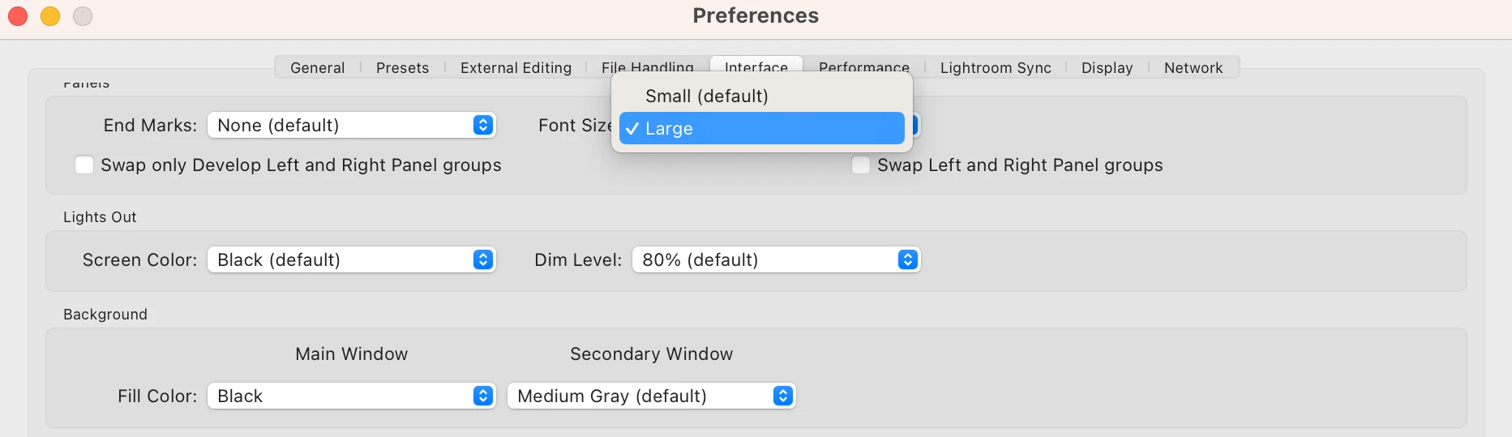This screenshot has height=437, width=1512.
Task: Open Secondary Window fill color dropdown
Action: pyautogui.click(x=651, y=396)
